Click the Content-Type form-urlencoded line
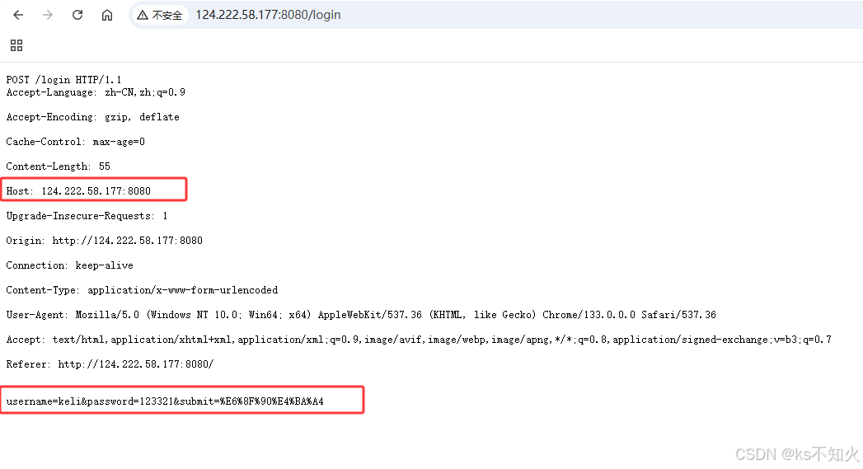Screen dimensions: 863x469 click(142, 290)
